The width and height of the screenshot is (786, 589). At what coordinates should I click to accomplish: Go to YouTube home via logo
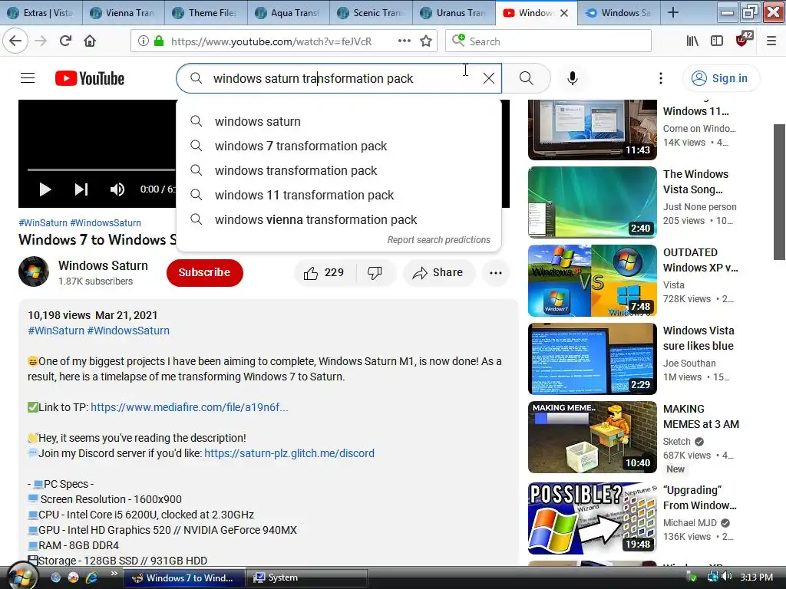pos(90,78)
